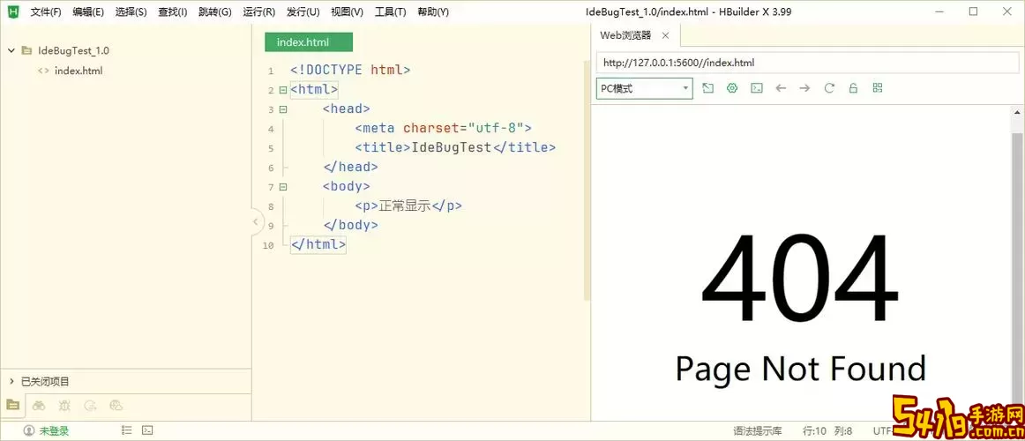Click line number 10 in gutter
The width and height of the screenshot is (1025, 441).
tap(267, 246)
